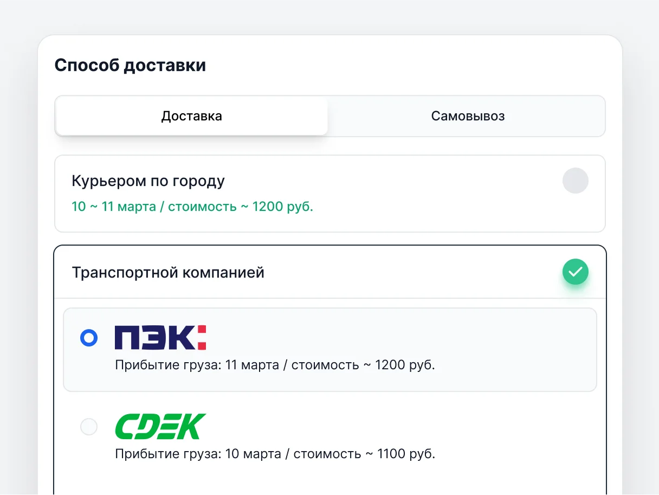Viewport: 659px width, 495px height.
Task: Switch to the Самовывоз tab
Action: coord(468,116)
